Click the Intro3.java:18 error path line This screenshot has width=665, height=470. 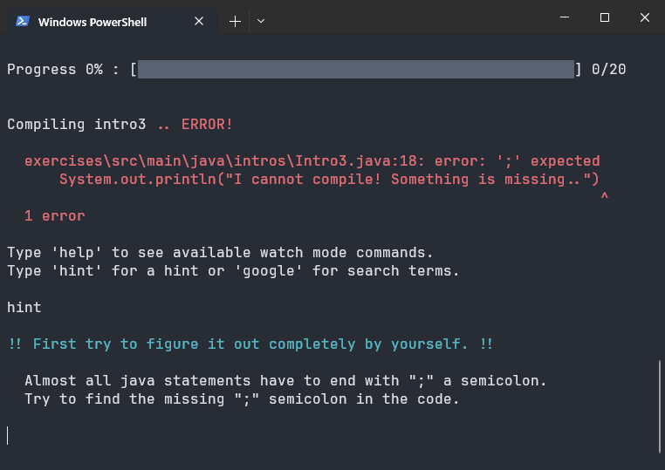tap(312, 161)
